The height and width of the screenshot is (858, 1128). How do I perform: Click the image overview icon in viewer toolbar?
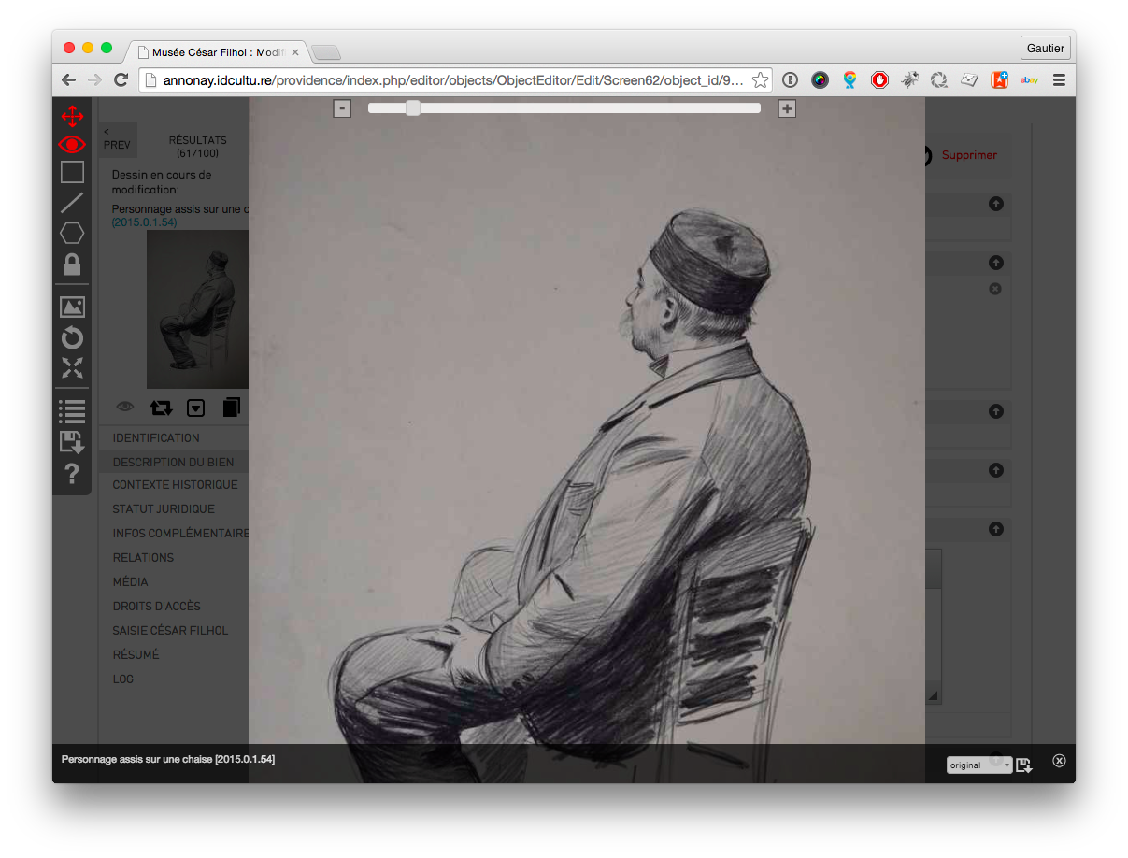[x=72, y=307]
